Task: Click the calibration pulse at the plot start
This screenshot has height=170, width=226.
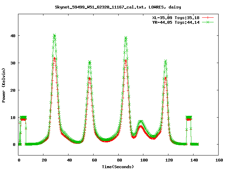Action: coord(23,118)
